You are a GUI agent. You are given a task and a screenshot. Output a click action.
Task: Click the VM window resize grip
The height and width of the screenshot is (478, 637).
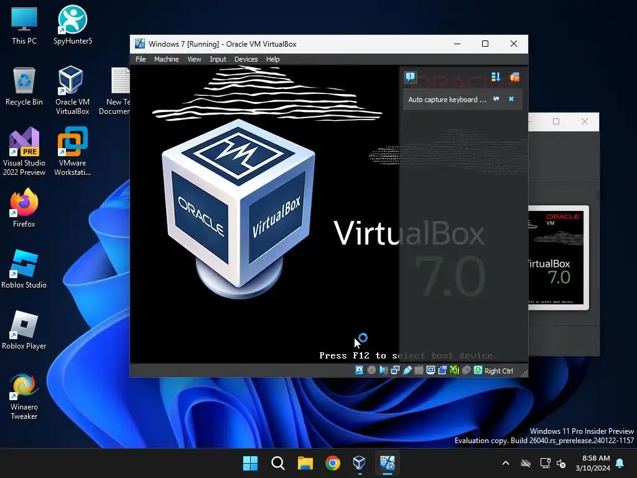524,373
